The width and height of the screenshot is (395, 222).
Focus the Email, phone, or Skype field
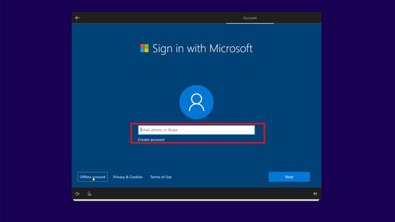(196, 130)
